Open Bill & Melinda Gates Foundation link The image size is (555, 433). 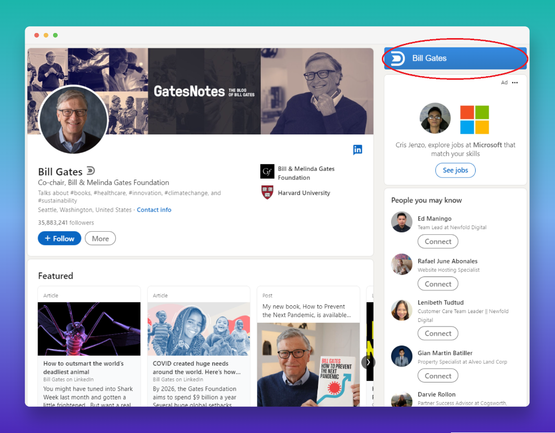pos(306,173)
